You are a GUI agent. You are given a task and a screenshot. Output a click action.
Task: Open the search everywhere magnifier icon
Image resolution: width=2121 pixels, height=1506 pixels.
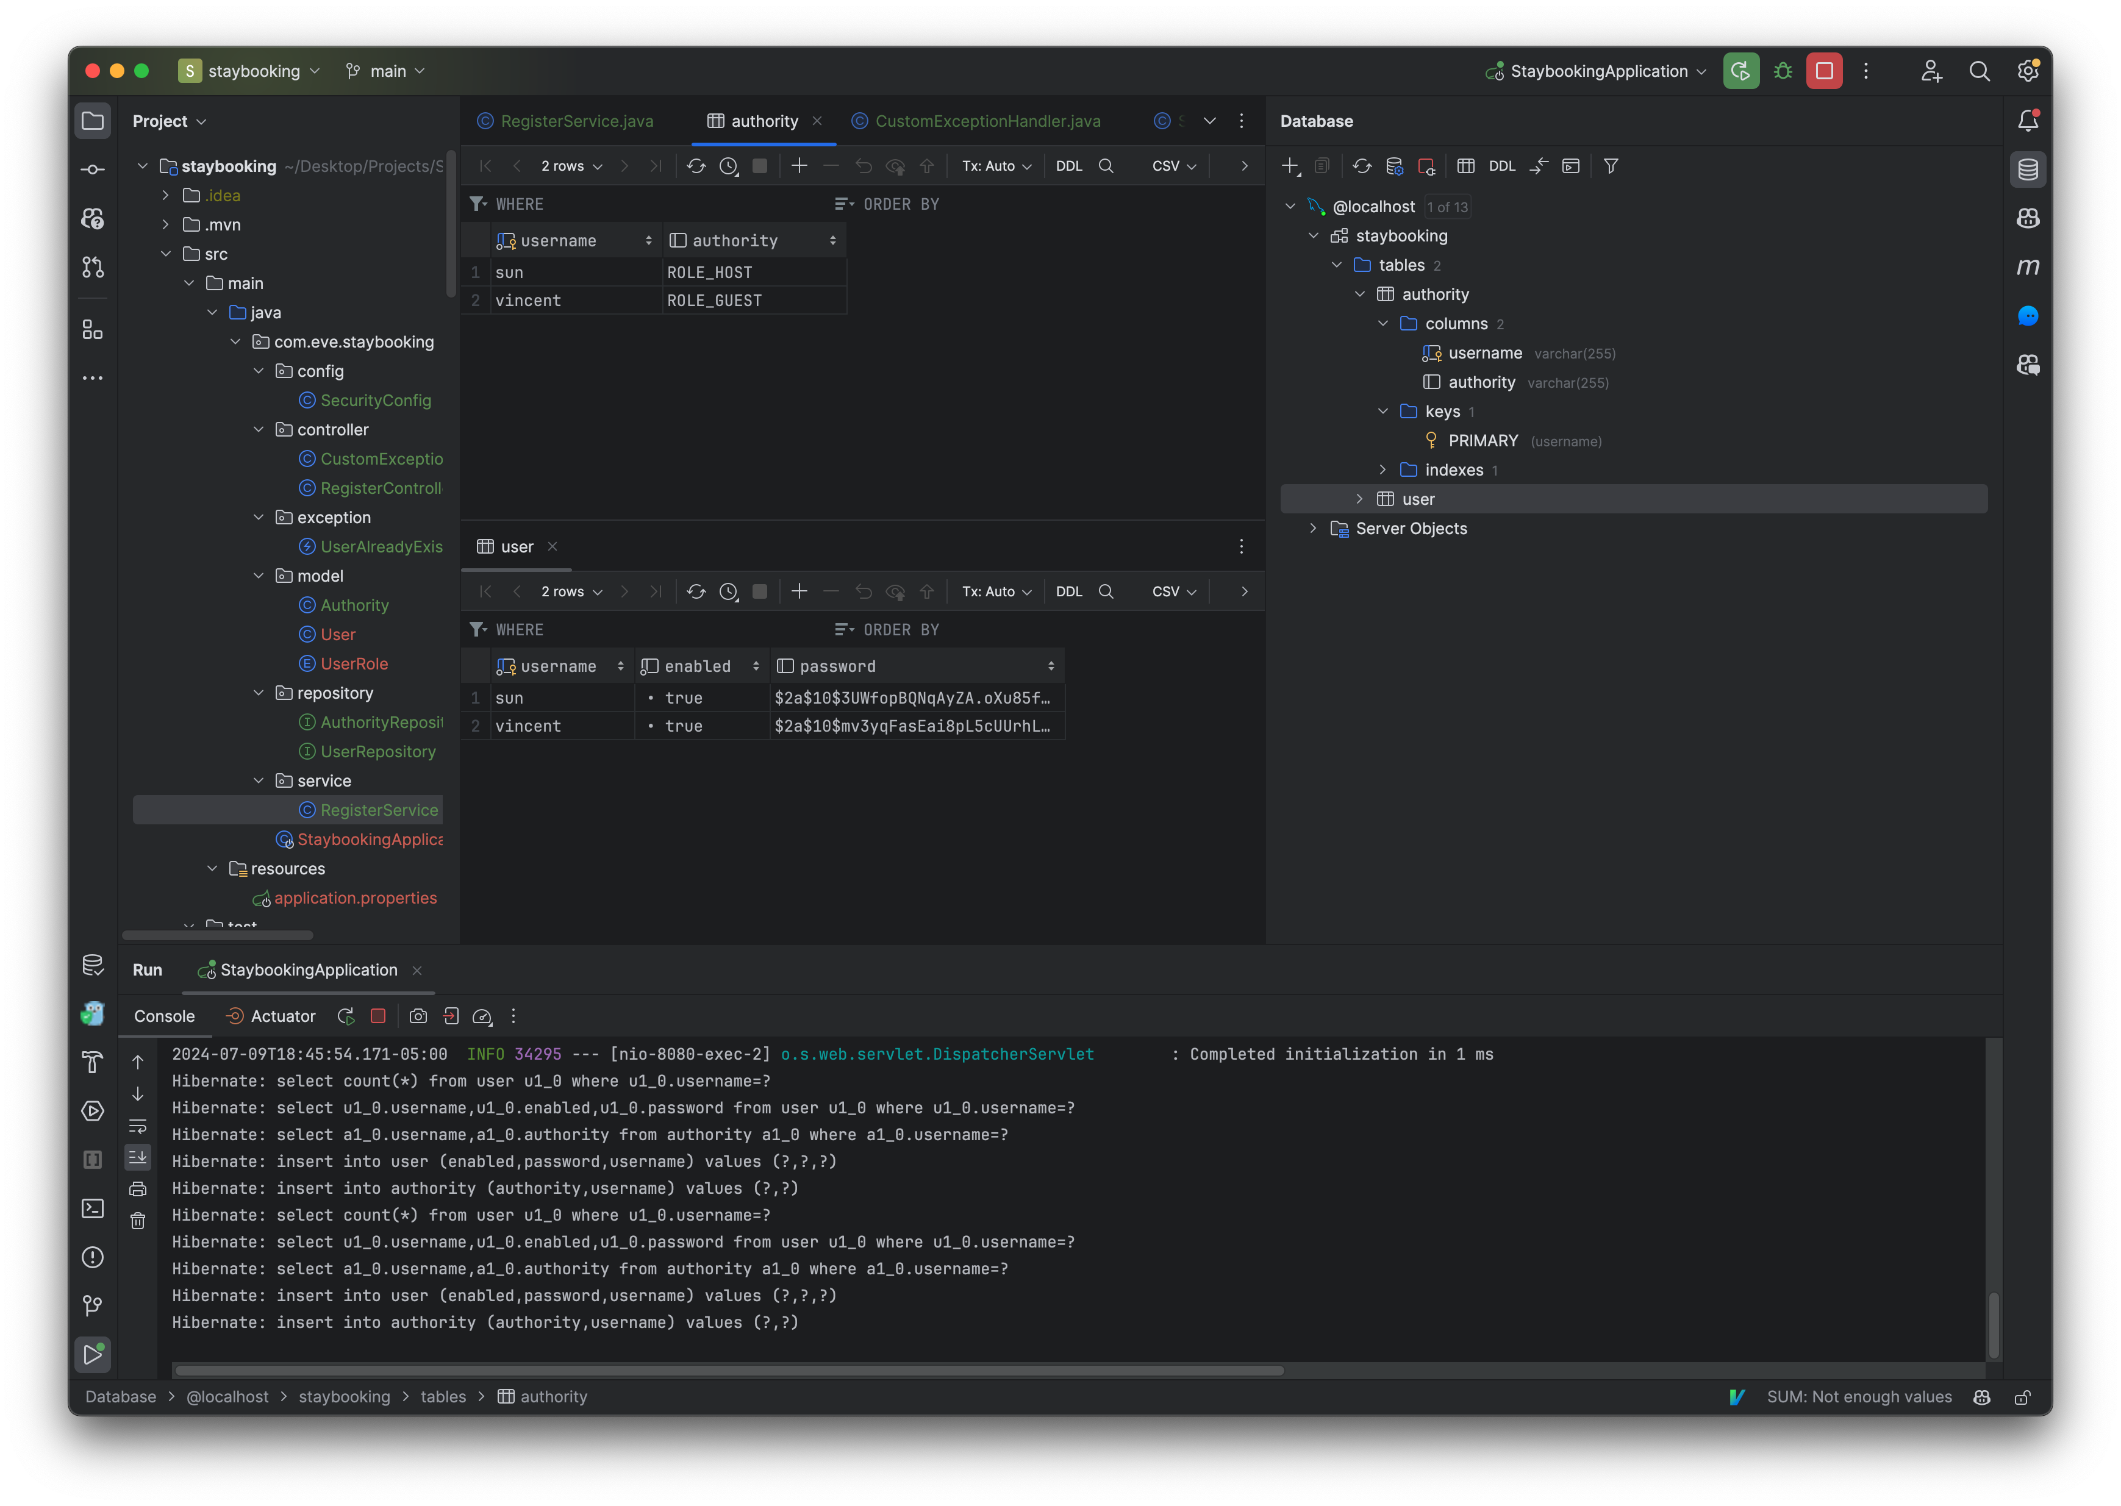[x=1980, y=71]
